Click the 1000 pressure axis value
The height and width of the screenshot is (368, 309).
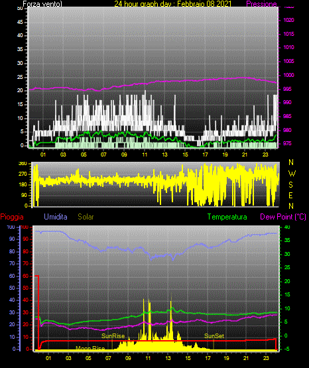[x=288, y=75]
